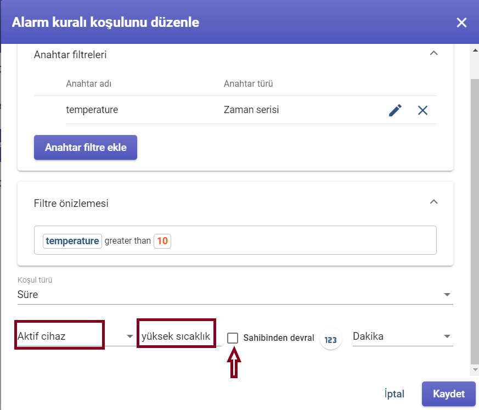Open the Koşul türü Süre dropdown
This screenshot has width=479, height=410.
point(235,295)
